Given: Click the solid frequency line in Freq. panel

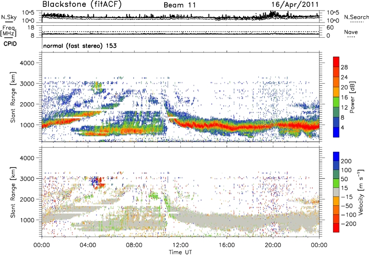Looking at the screenshot, I should coord(180,34).
